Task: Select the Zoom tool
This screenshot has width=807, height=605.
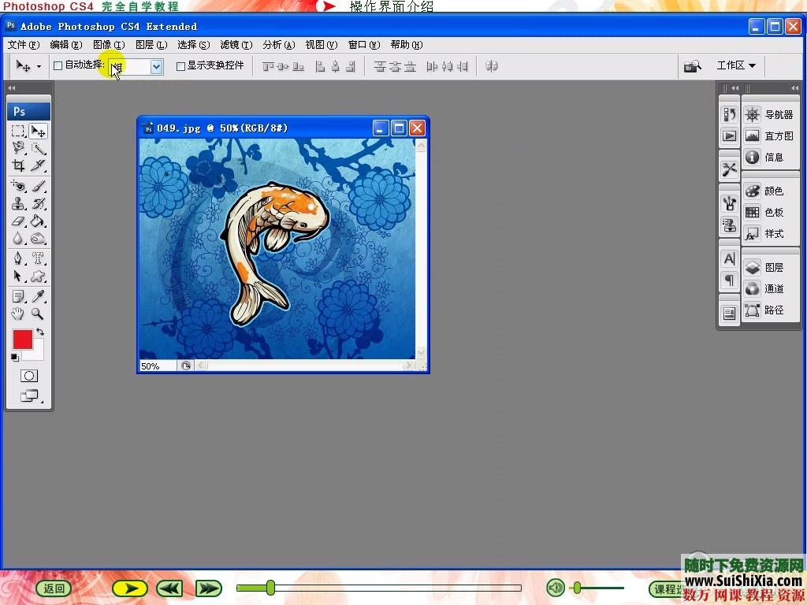Action: (37, 314)
